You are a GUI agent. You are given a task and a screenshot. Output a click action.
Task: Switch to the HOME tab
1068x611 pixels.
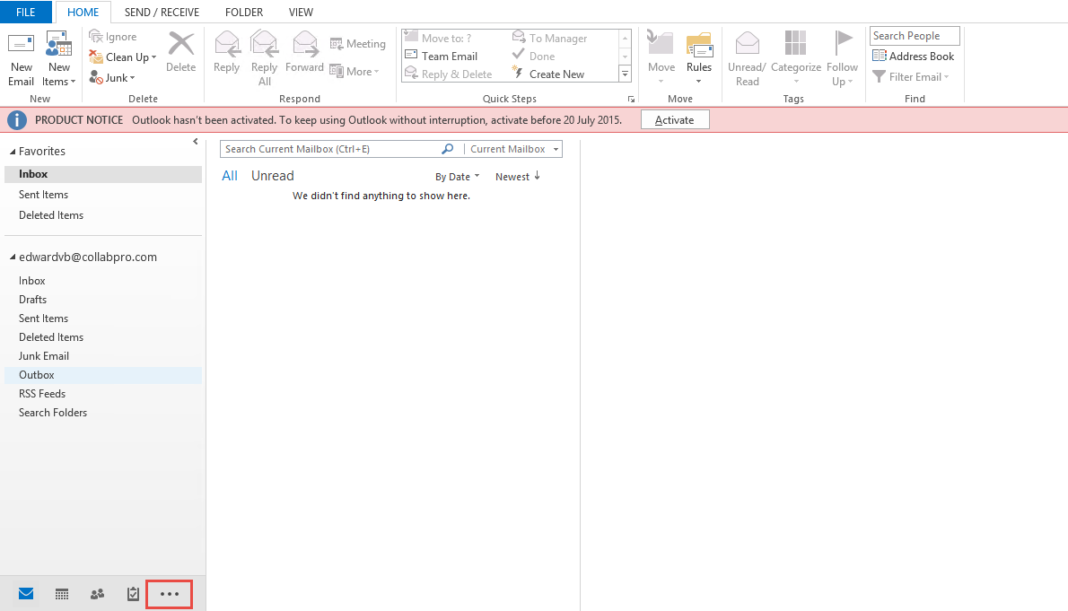83,13
